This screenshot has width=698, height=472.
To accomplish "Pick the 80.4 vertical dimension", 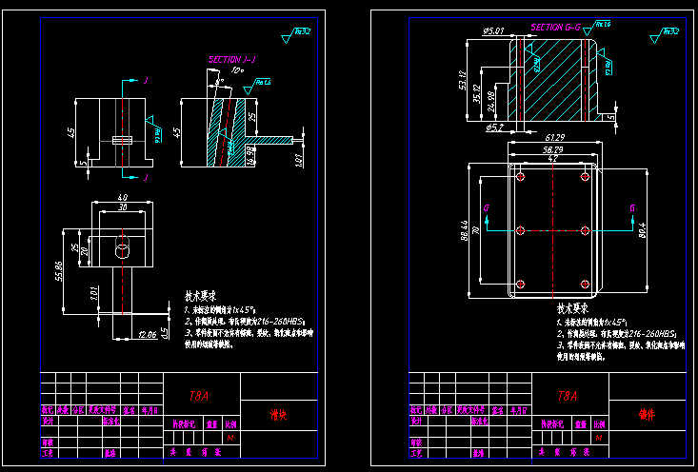I will point(642,229).
